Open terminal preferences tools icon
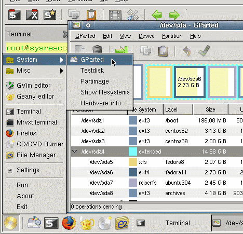The width and height of the screenshot is (243, 234). (133, 15)
